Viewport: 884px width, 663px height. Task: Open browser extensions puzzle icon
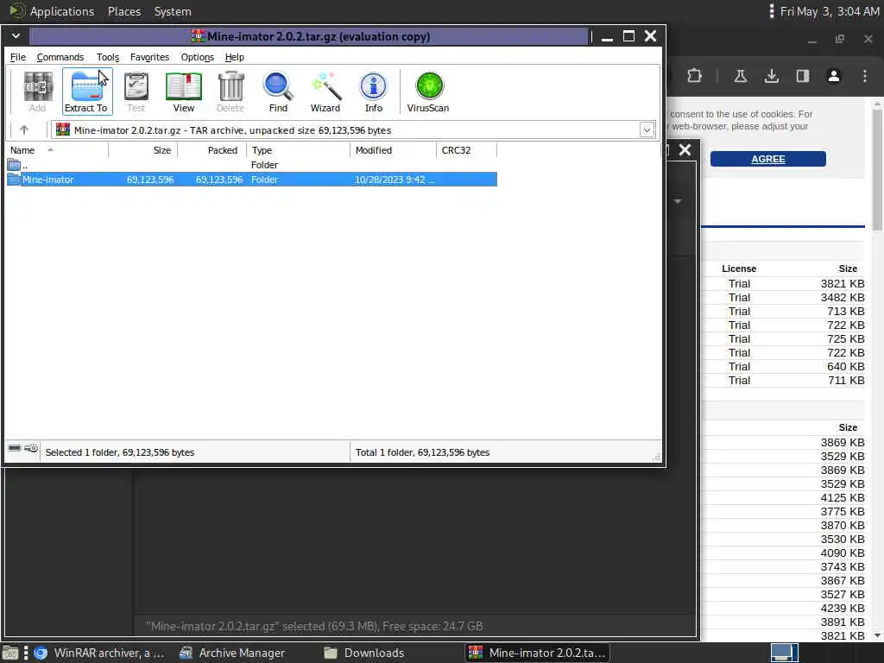click(x=694, y=76)
